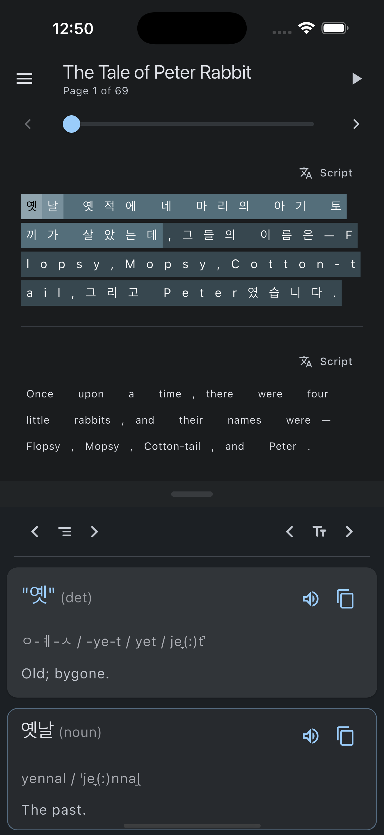Select the 옛날 noun definition card
This screenshot has width=384, height=835.
pyautogui.click(x=192, y=769)
